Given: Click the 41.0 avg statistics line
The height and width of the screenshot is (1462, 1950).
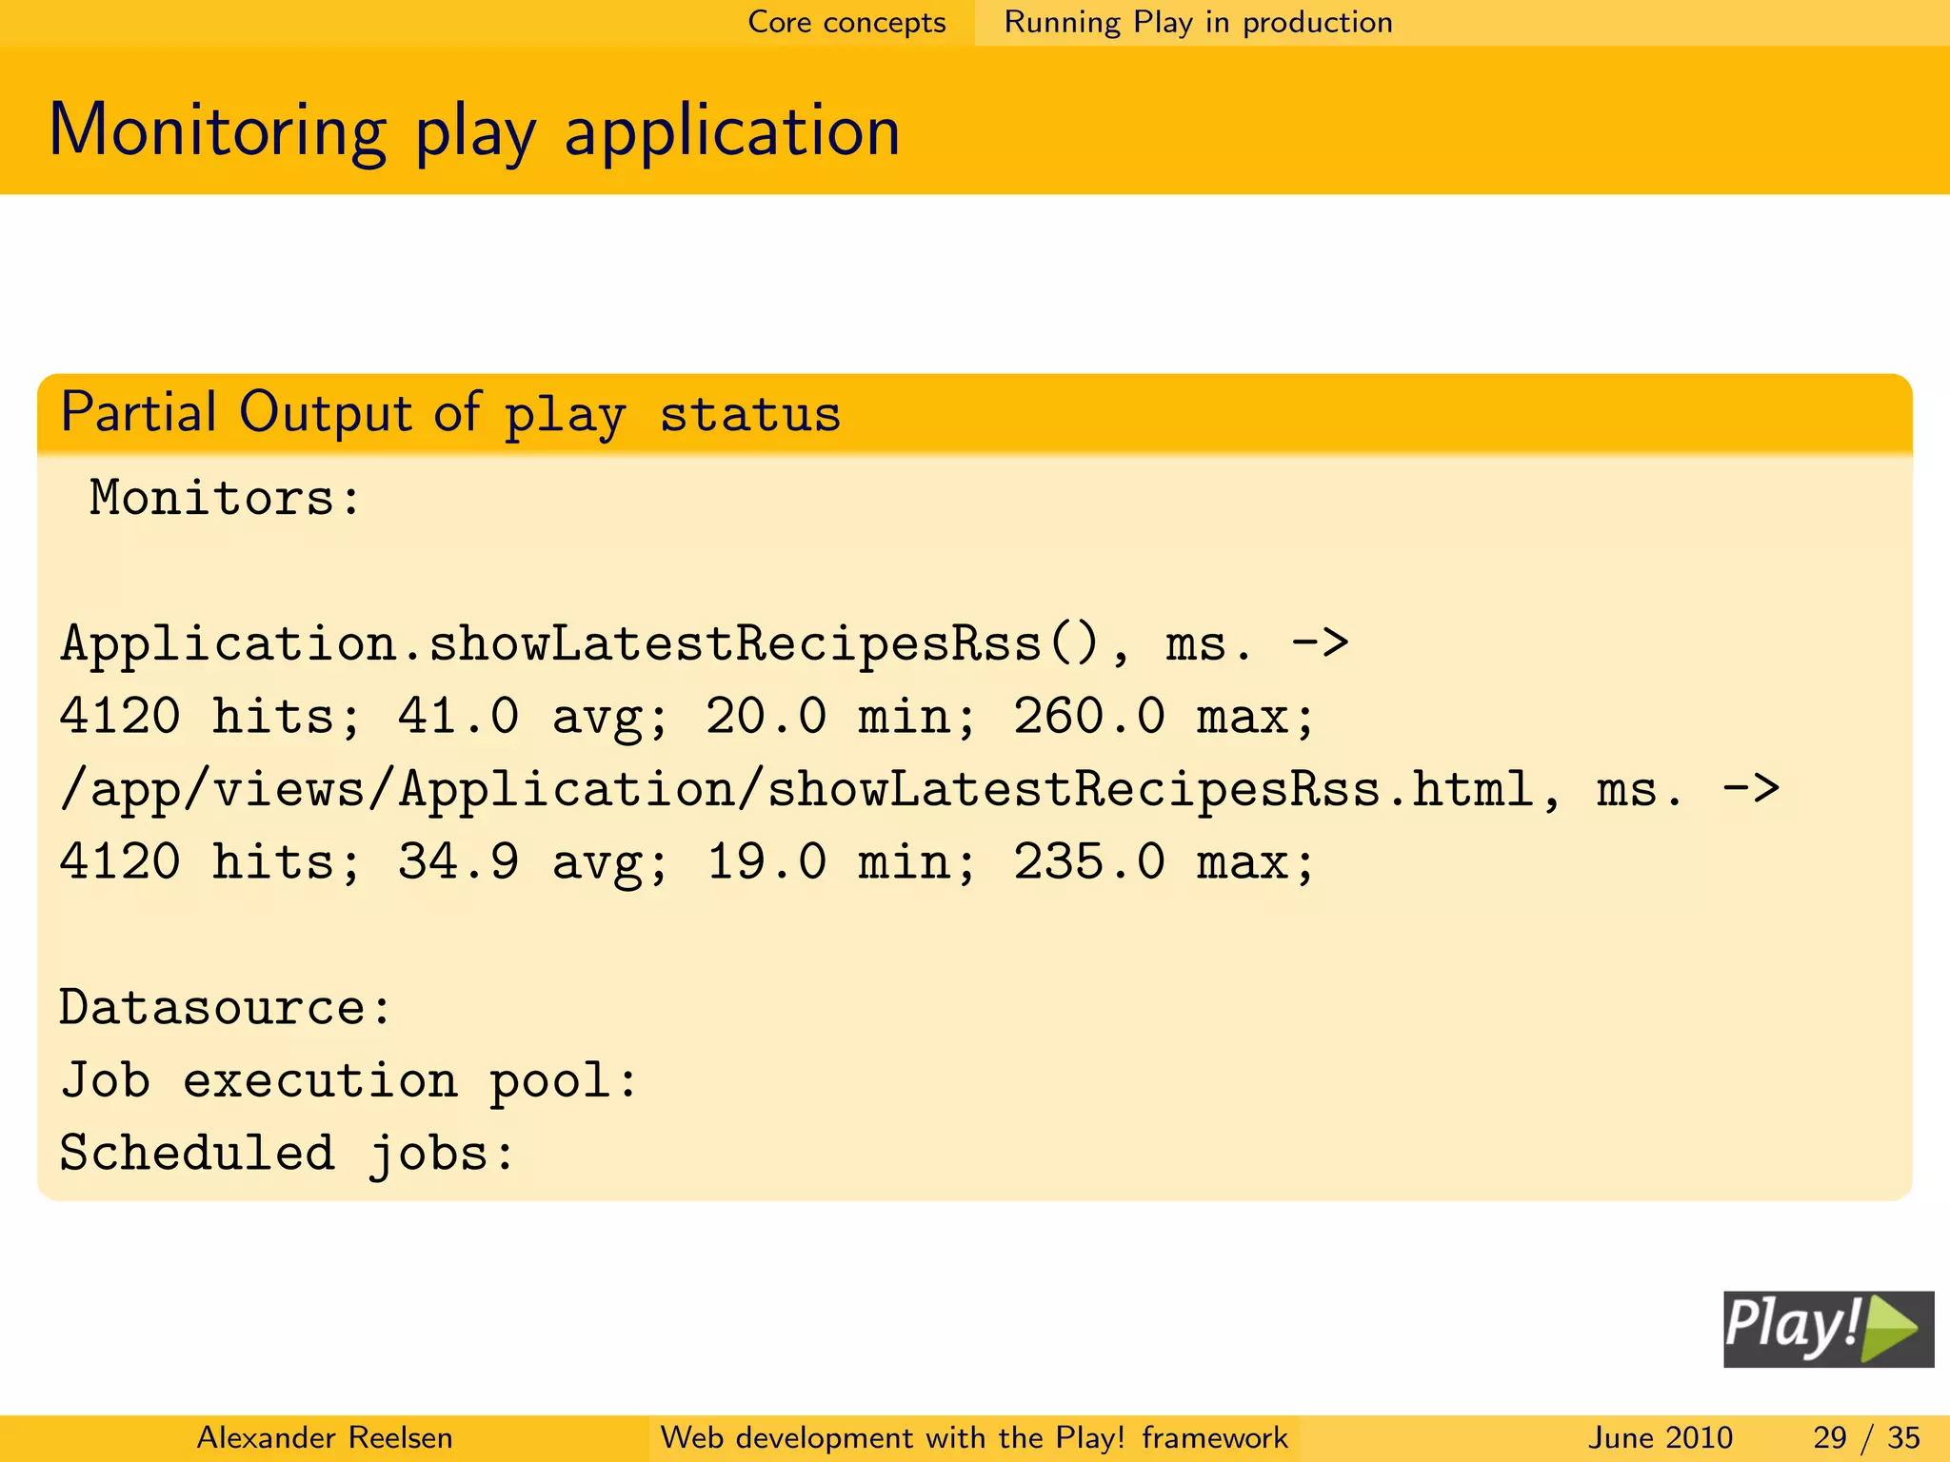Looking at the screenshot, I should [686, 716].
